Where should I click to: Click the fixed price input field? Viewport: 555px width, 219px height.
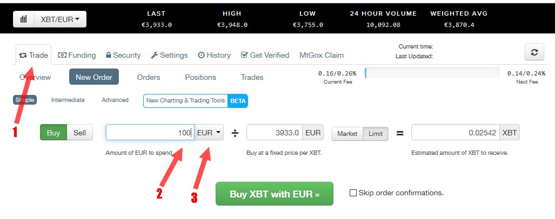click(274, 132)
